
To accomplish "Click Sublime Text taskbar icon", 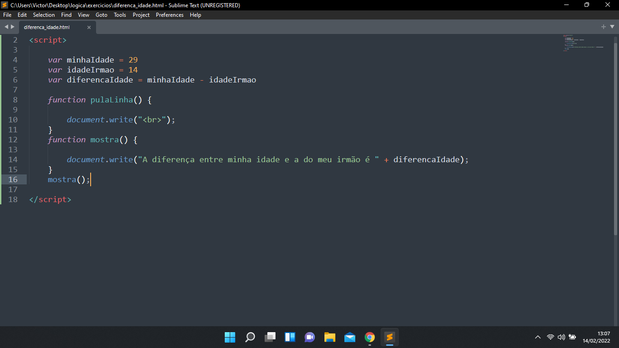I will click(390, 337).
